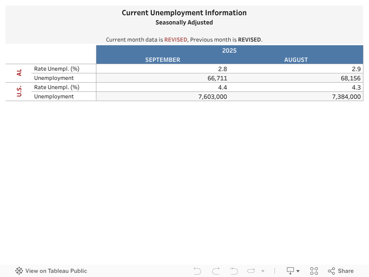The height and width of the screenshot is (277, 369).
Task: Click the Tableau logo icon
Action: [x=19, y=271]
